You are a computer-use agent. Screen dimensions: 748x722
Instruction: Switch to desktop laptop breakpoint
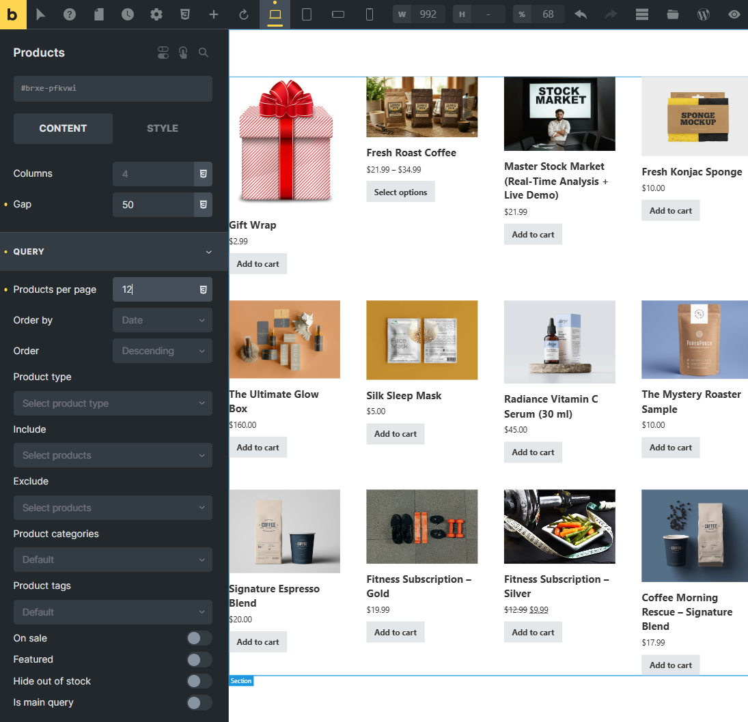275,14
